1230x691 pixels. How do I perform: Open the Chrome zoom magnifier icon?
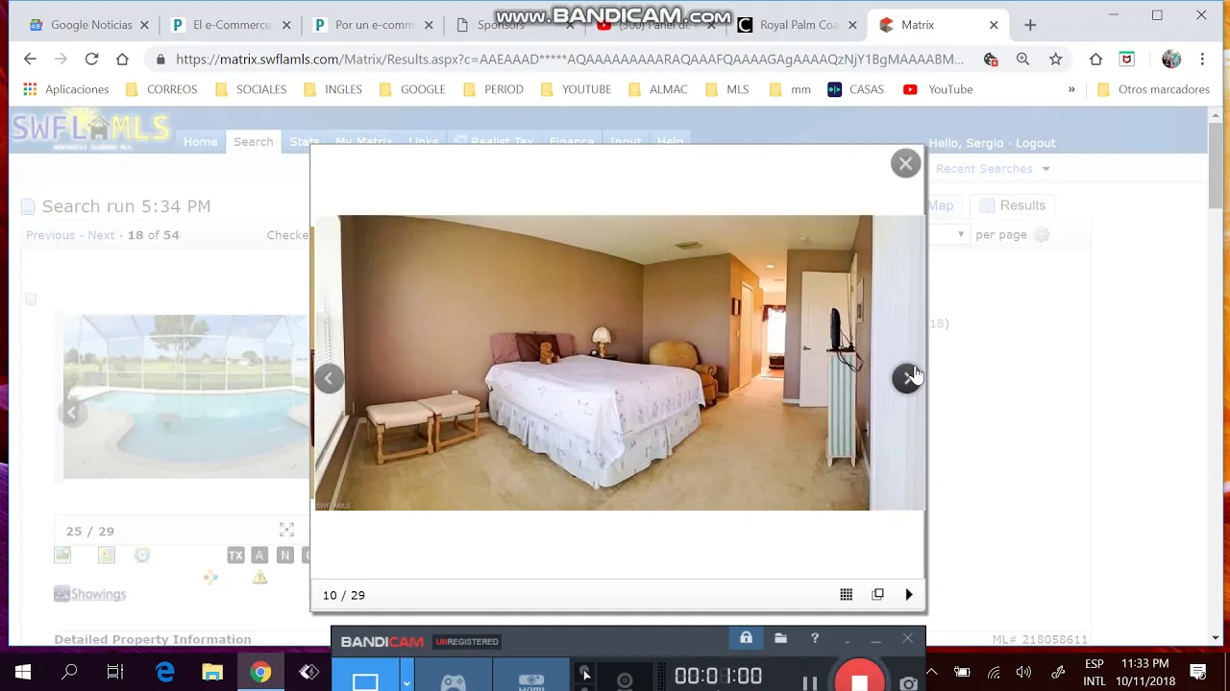tap(1022, 60)
